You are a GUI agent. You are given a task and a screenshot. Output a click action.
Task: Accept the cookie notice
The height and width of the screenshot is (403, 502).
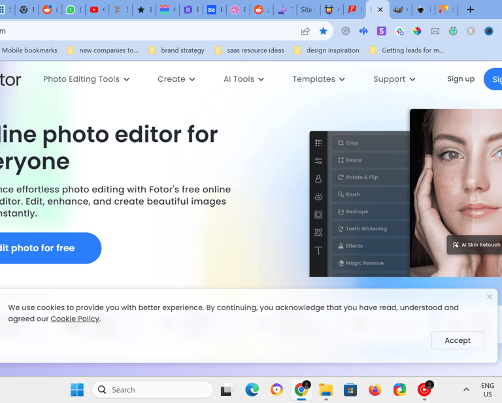pos(458,340)
